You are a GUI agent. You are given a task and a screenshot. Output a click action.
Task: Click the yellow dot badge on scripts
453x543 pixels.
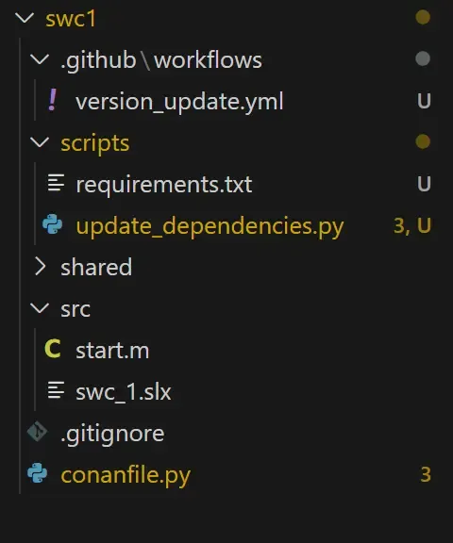423,141
